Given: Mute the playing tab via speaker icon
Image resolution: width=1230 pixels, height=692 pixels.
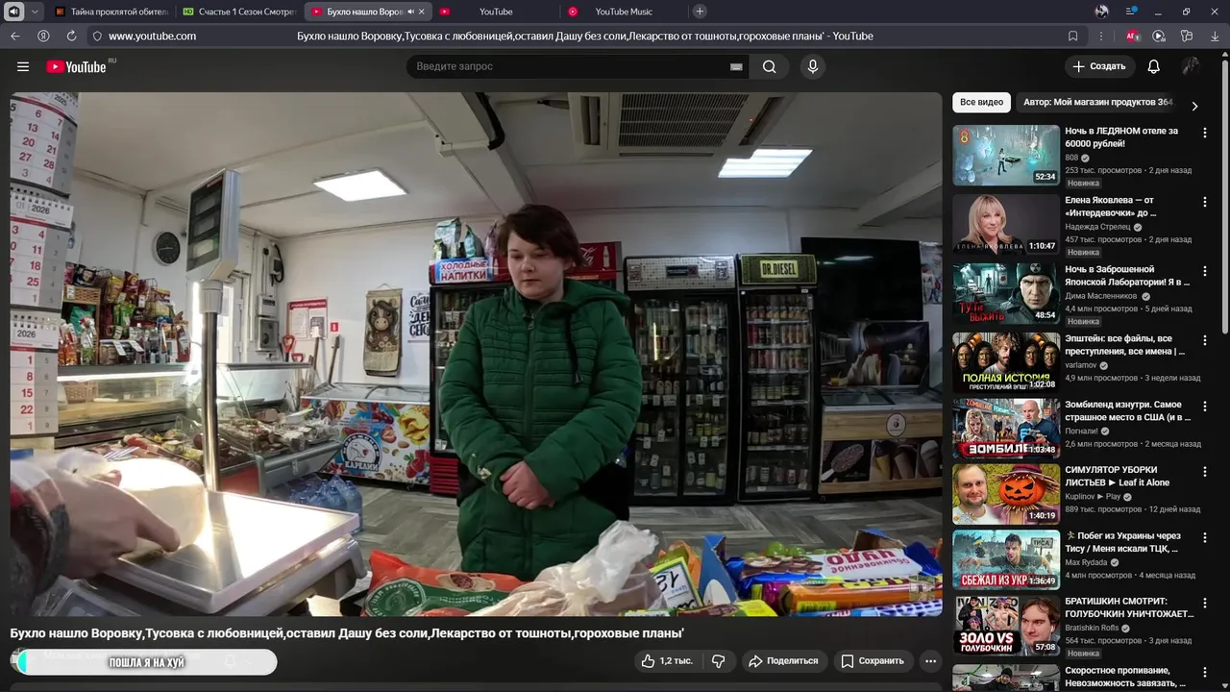Looking at the screenshot, I should (x=410, y=12).
